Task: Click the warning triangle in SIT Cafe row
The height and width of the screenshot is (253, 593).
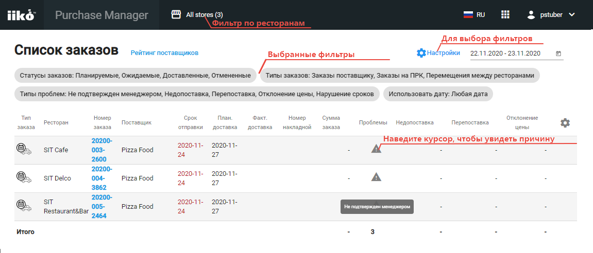Action: pos(377,149)
